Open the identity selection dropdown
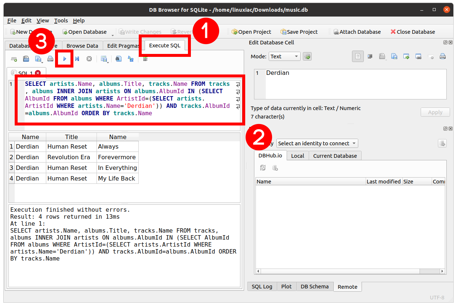This screenshot has height=306, width=457. (x=317, y=143)
